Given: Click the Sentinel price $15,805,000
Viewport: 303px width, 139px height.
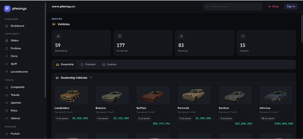Looking at the screenshot, I should (x=244, y=124).
